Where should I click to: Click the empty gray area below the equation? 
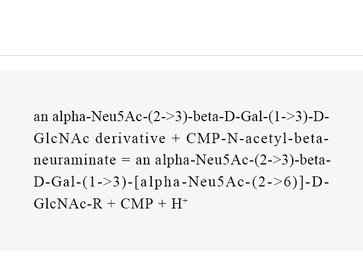point(181,231)
